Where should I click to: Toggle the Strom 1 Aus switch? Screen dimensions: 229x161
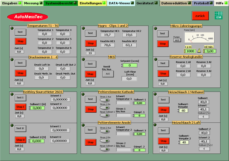click(105, 100)
